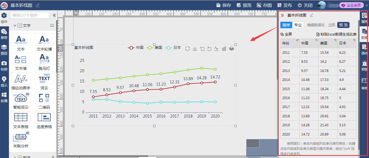Expand the 数字 component category

coord(15,157)
